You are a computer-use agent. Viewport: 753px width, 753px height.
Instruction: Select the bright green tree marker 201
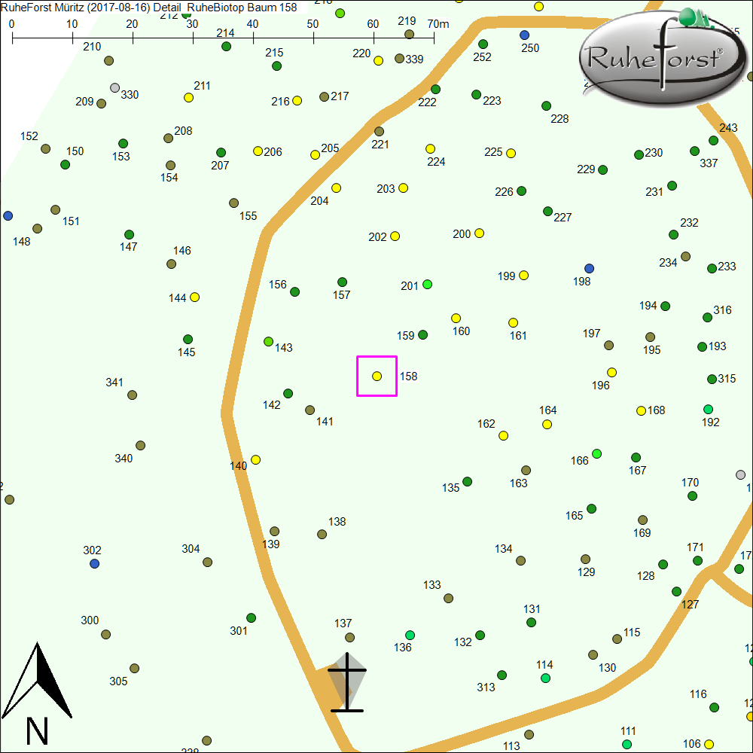(427, 285)
